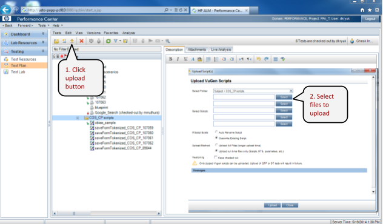The image size is (383, 224).
Task: Collapse the COS_CP scripts folder node
Action: [x=78, y=118]
